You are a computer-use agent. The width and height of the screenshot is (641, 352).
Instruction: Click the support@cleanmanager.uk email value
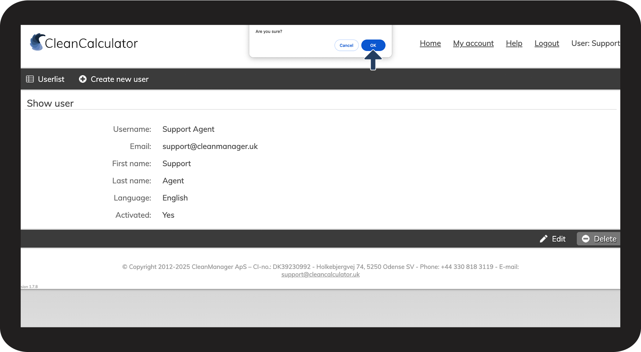[210, 146]
